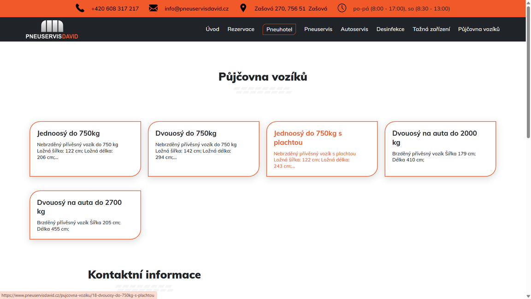Click the email envelope icon
This screenshot has width=531, height=299.
[x=153, y=8]
